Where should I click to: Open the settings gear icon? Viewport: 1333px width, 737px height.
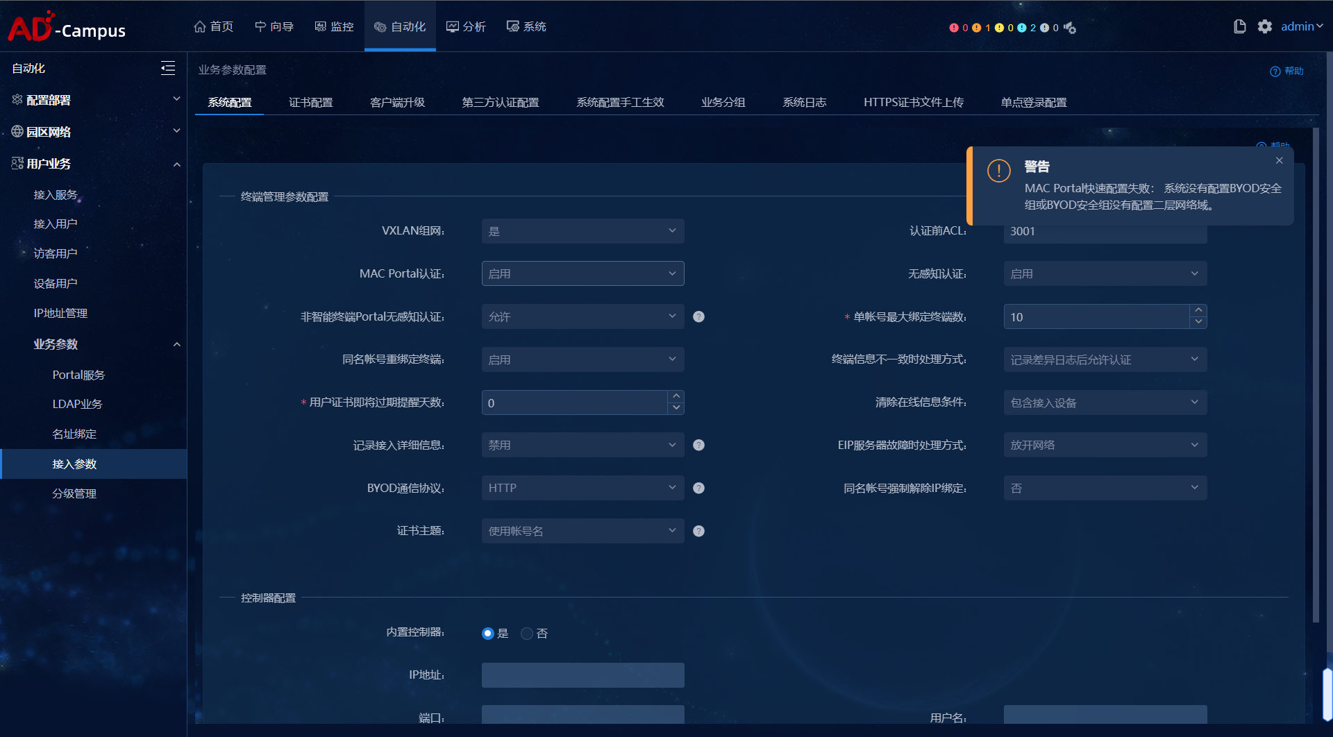(x=1265, y=26)
